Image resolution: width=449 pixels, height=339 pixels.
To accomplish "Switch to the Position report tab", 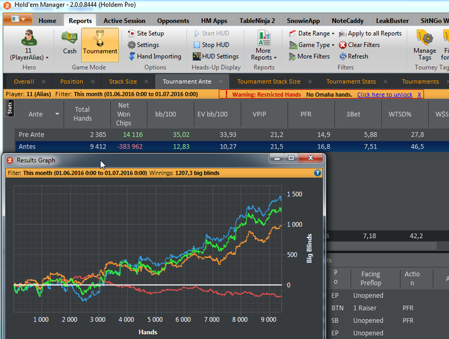I will pos(72,82).
